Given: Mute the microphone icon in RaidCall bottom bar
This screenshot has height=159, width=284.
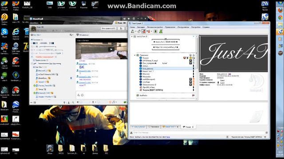Looking at the screenshot, I should pos(93,102).
